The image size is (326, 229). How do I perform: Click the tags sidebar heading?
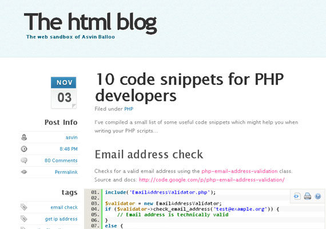pos(69,192)
